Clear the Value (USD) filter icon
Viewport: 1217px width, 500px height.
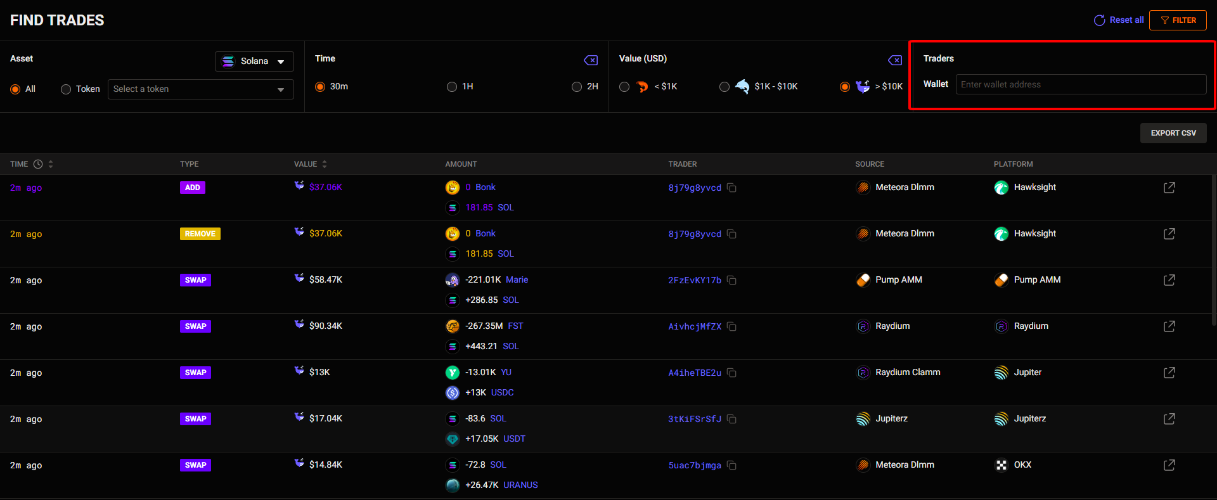[894, 60]
